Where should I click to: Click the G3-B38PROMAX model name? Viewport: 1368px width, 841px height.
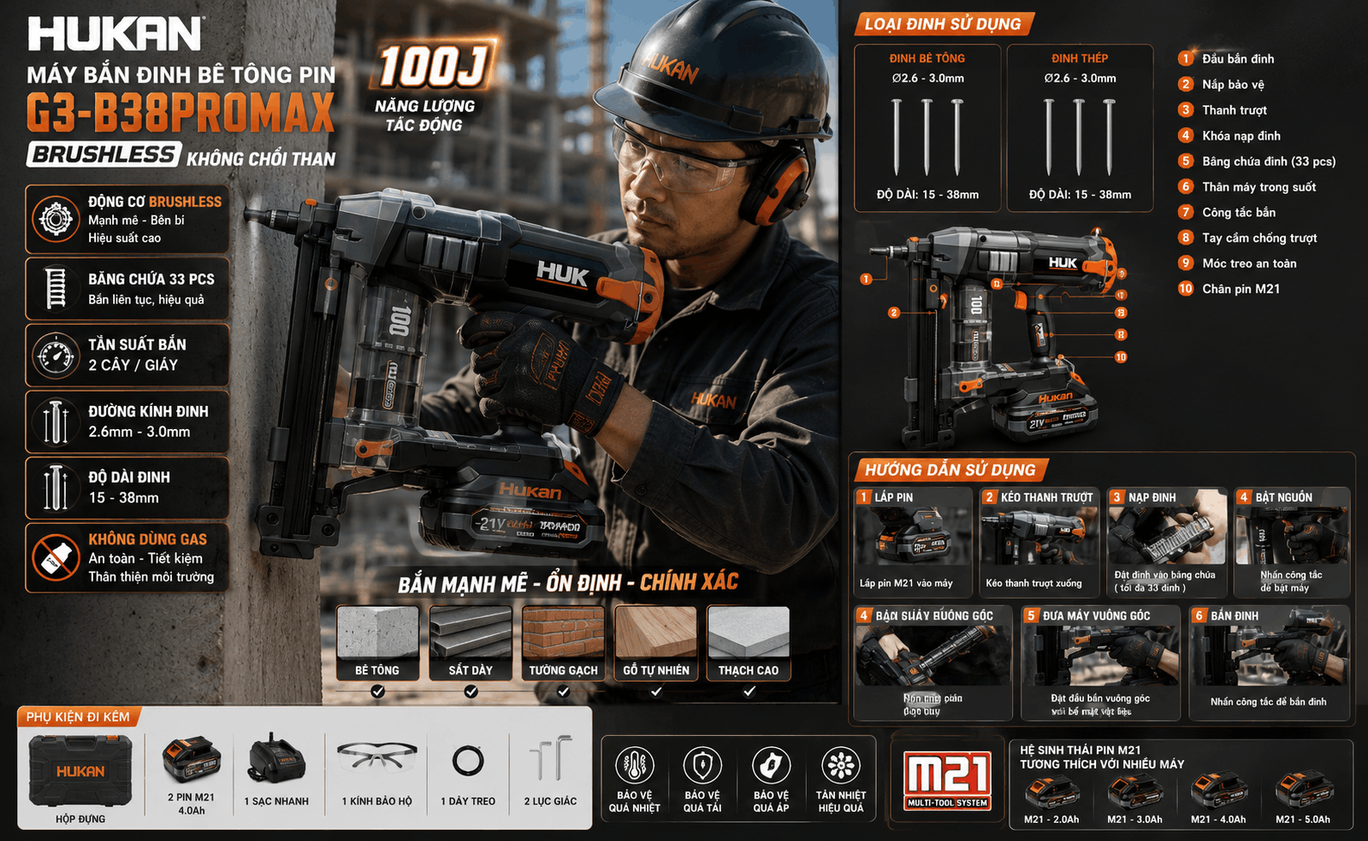point(181,112)
